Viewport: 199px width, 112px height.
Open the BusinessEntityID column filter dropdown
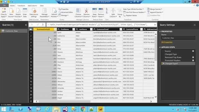(55, 29)
